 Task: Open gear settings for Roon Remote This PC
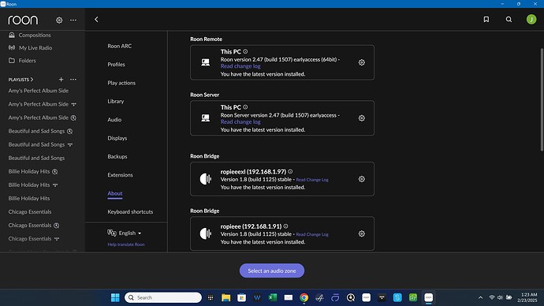(362, 62)
